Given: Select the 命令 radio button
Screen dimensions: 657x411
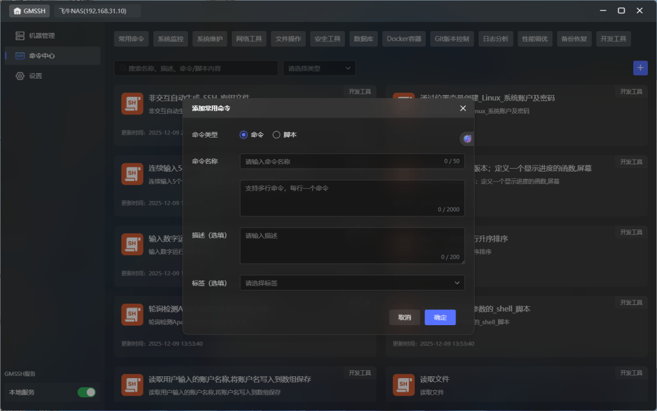Looking at the screenshot, I should click(243, 135).
